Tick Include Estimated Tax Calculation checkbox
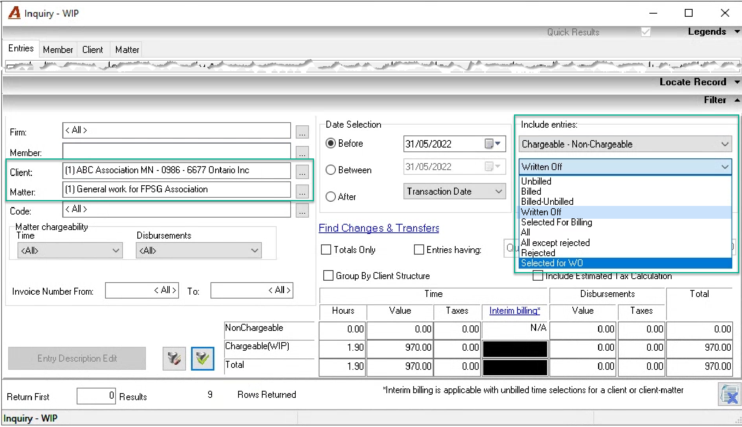Image resolution: width=742 pixels, height=427 pixels. [x=538, y=276]
